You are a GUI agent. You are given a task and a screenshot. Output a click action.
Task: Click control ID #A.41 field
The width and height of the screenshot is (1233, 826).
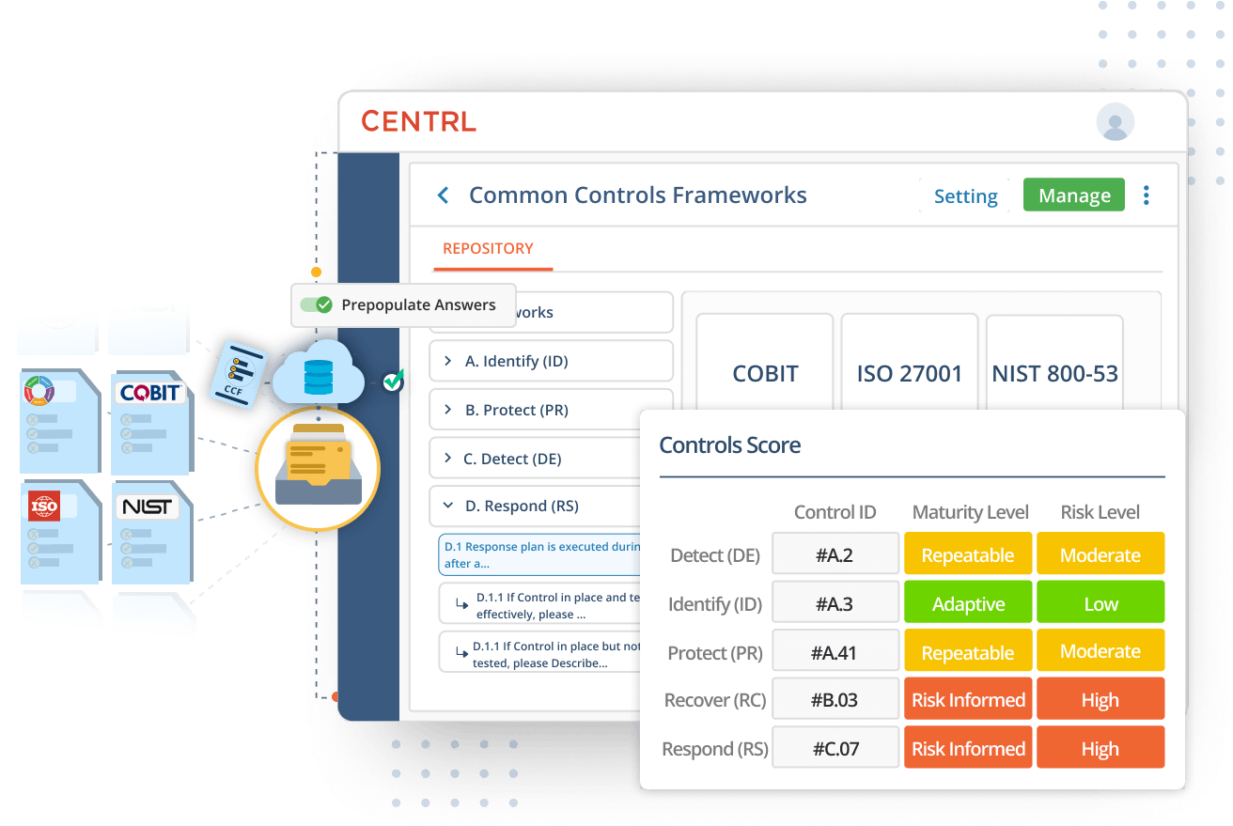click(835, 652)
